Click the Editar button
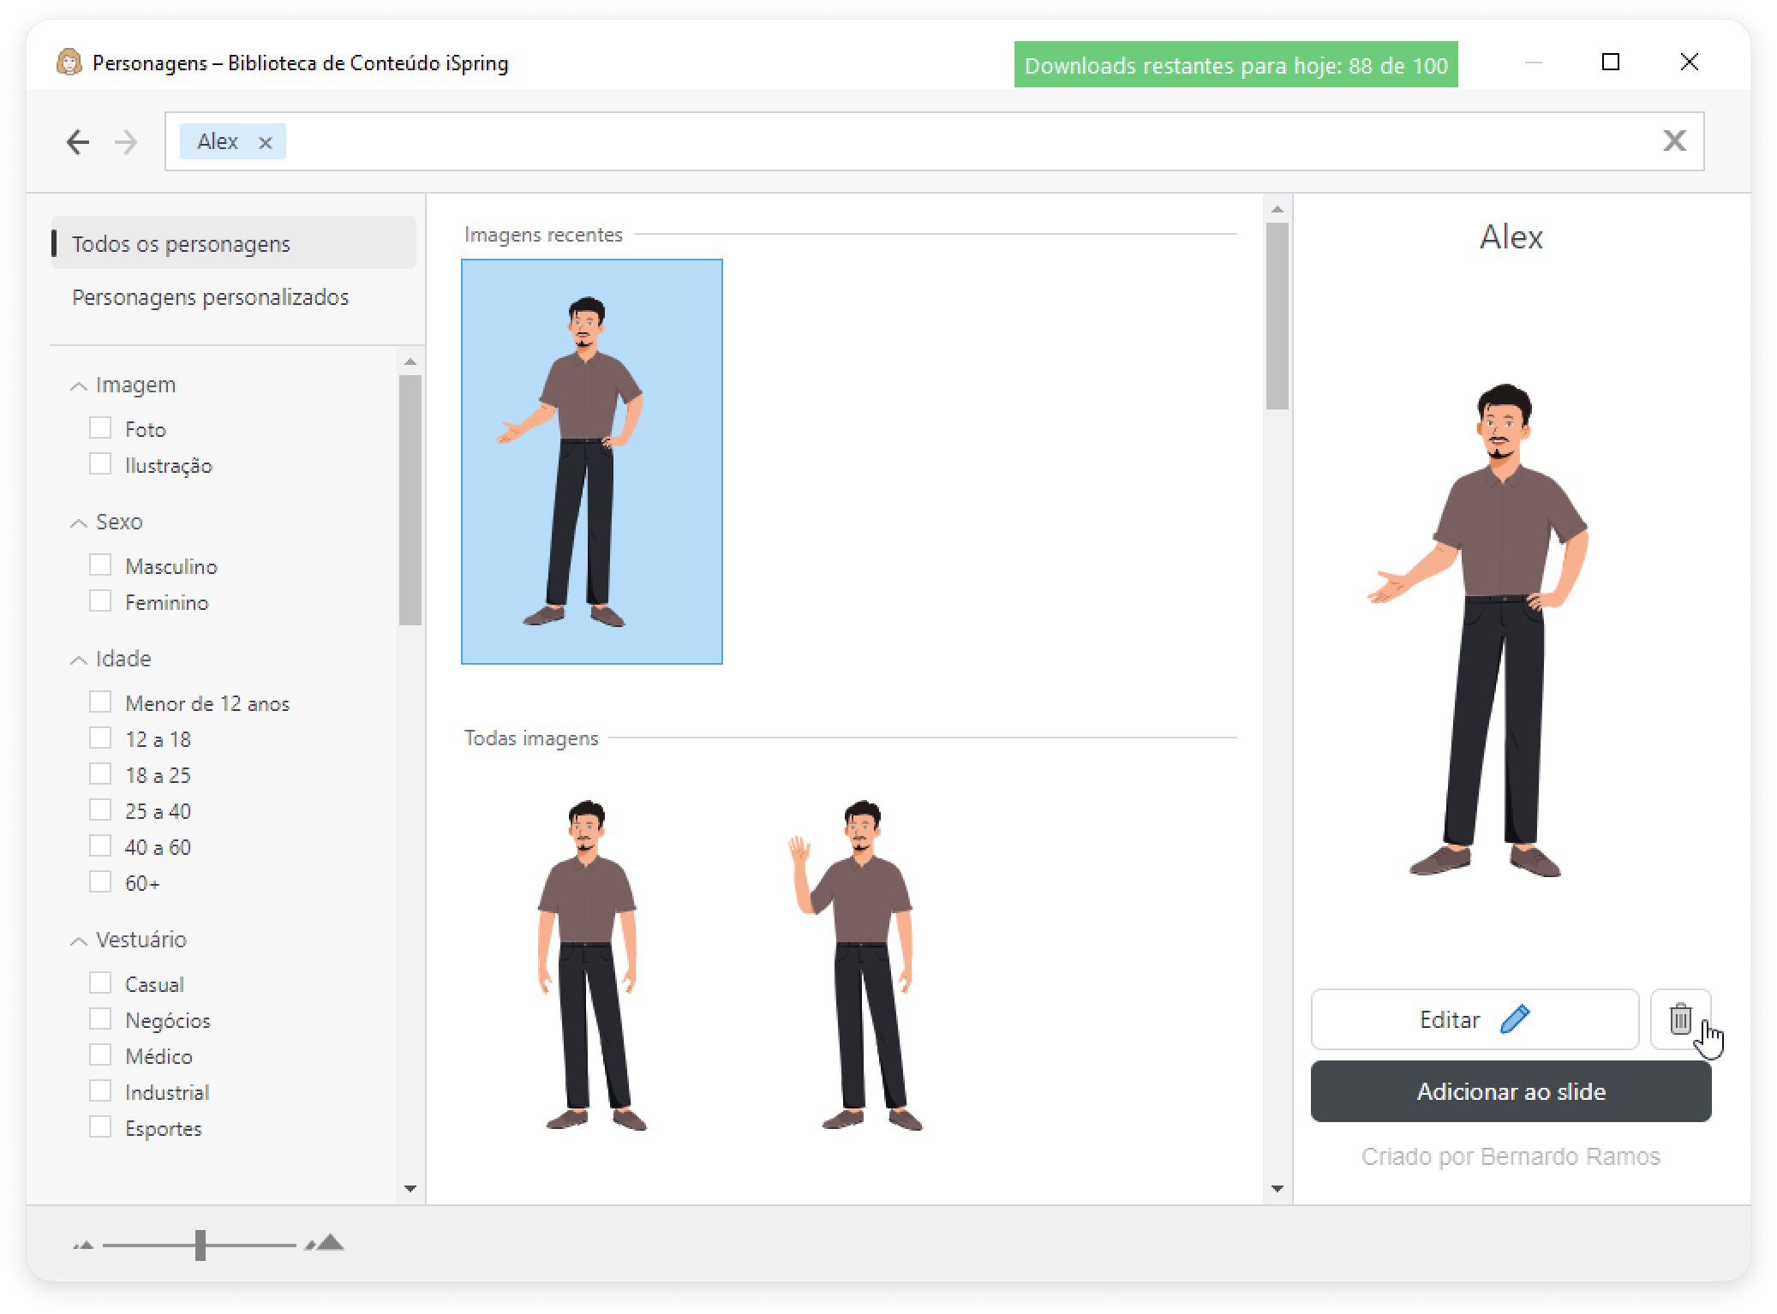 click(1474, 1019)
